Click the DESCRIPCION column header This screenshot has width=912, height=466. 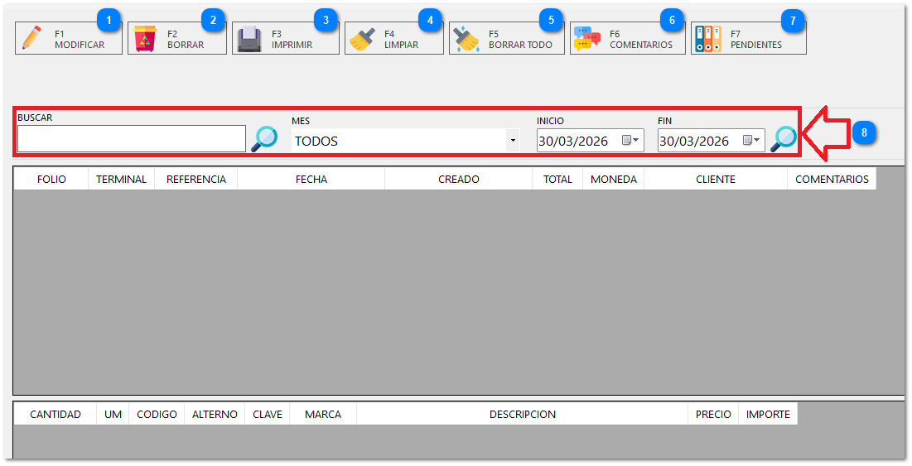pos(523,415)
